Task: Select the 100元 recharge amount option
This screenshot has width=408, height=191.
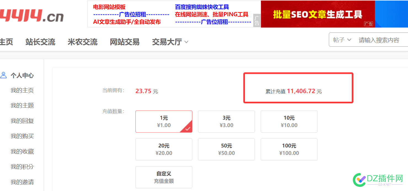Action: point(289,149)
